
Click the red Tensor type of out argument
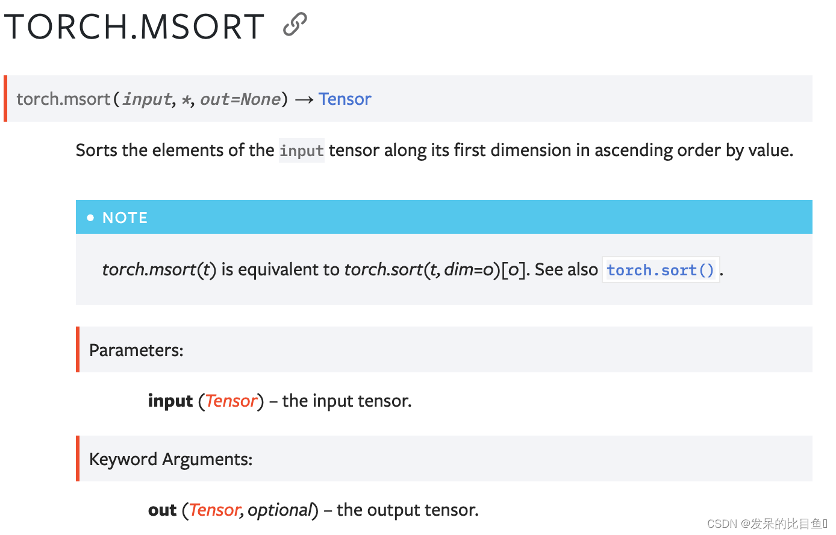coord(216,510)
